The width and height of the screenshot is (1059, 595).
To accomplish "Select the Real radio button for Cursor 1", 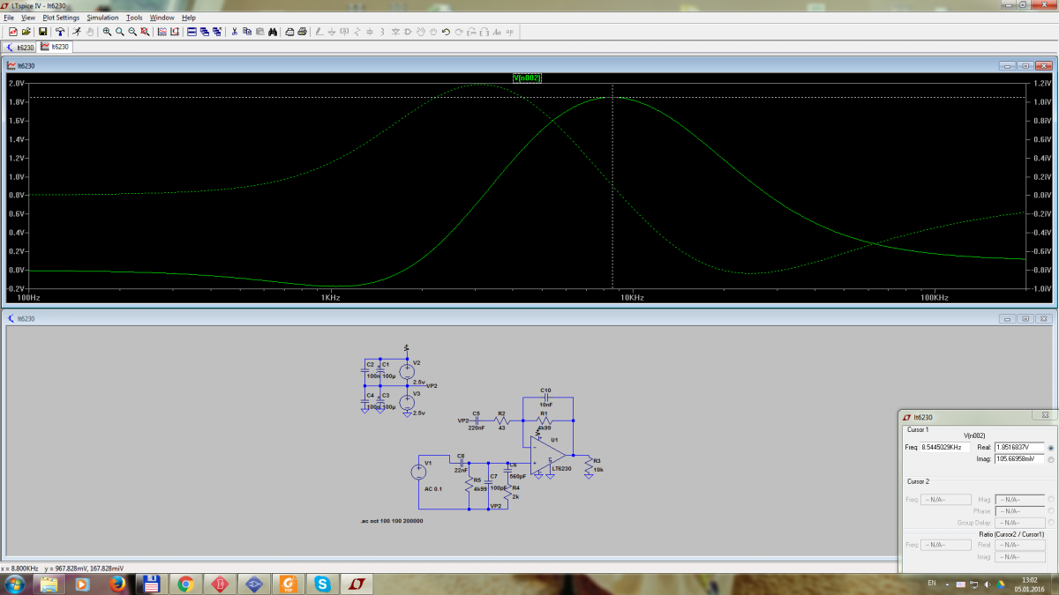I will [x=1050, y=448].
